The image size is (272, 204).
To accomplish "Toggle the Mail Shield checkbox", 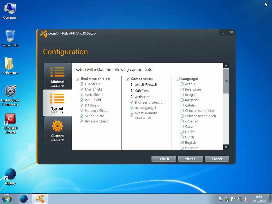I will pos(82,89).
